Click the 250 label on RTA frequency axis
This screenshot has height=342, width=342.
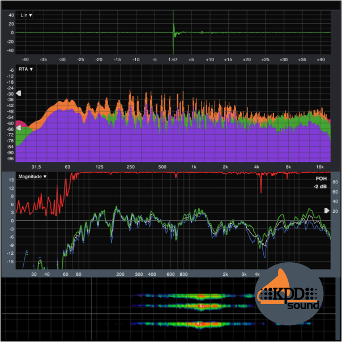tap(131, 167)
